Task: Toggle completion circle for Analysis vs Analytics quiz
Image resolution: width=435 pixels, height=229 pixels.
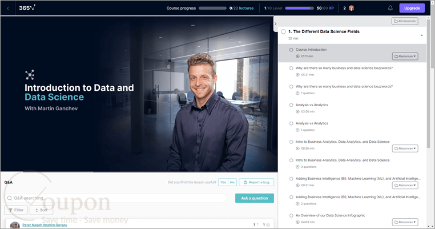Action: coord(291,123)
